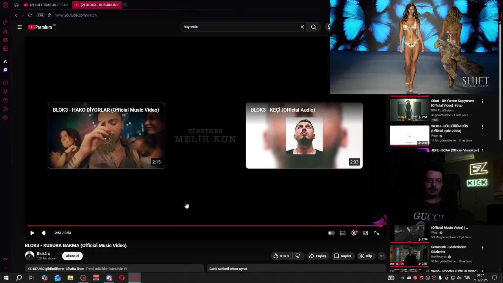Go back with browser back arrow
503x283 pixels.
coord(16,15)
